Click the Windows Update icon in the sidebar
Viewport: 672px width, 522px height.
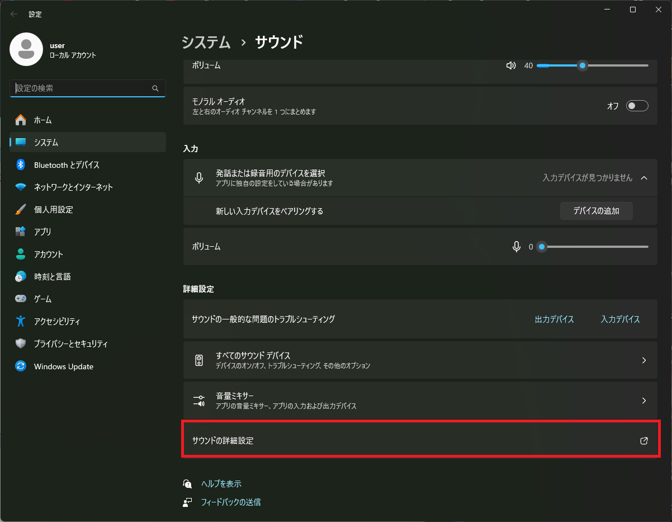pos(21,366)
